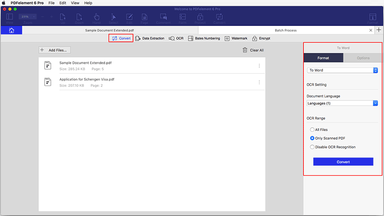Switch to the Options tab
The image size is (384, 216).
(x=363, y=58)
